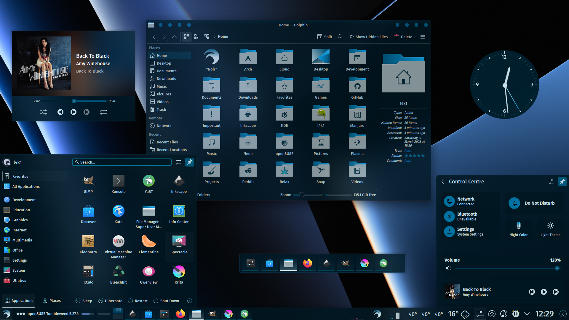Go up one folder level in Dolphin
The width and height of the screenshot is (569, 320).
174,37
